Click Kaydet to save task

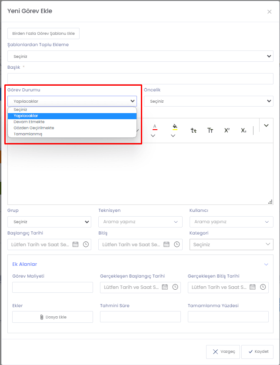coord(257,352)
